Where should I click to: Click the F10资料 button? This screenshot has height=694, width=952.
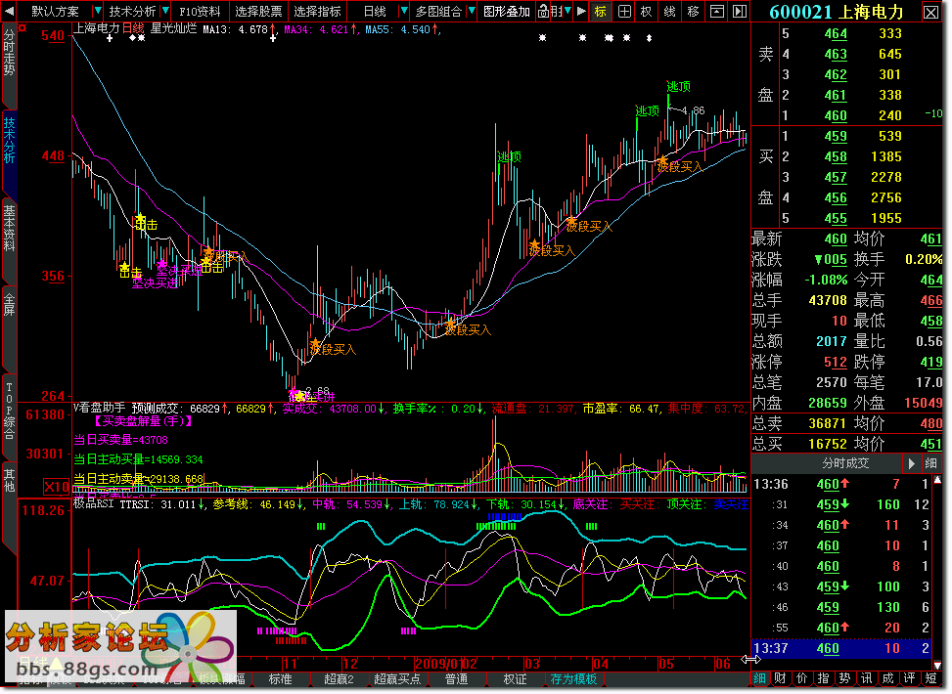(x=201, y=11)
